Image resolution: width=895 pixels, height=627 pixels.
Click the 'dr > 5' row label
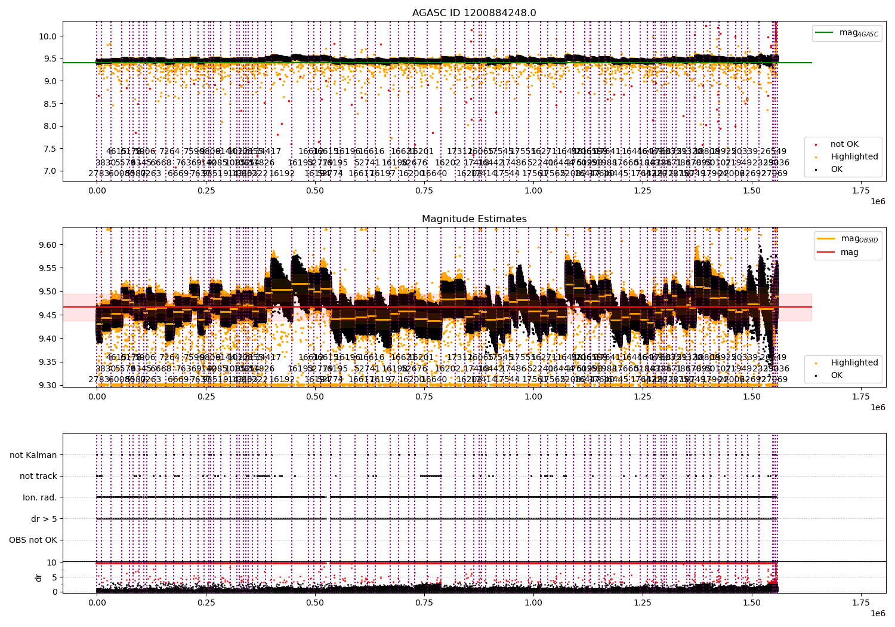44,519
